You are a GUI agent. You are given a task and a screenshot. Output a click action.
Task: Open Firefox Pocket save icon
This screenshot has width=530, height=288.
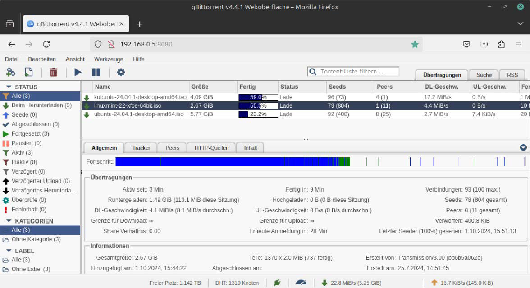coord(466,44)
